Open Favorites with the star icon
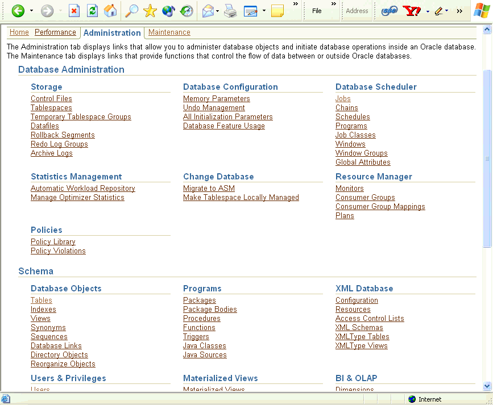Image resolution: width=493 pixels, height=405 pixels. point(150,11)
